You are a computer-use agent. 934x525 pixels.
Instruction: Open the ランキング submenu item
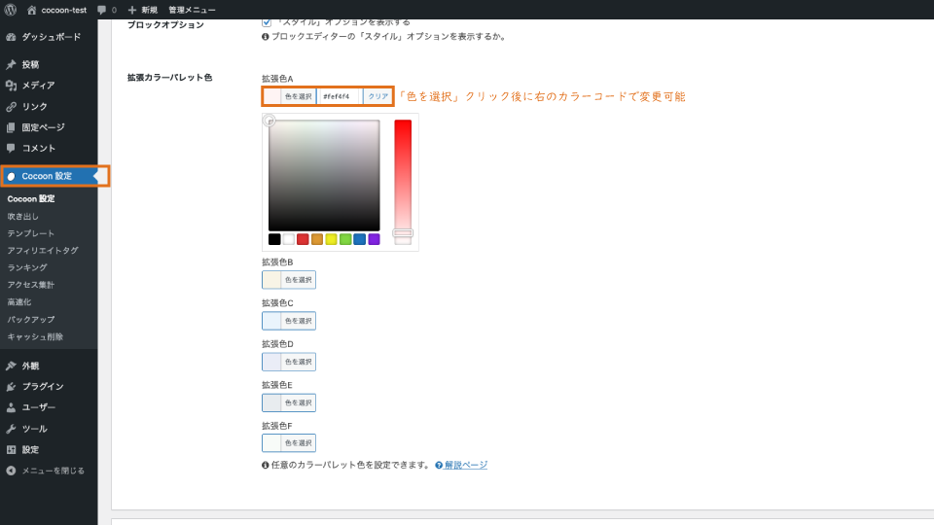[27, 268]
